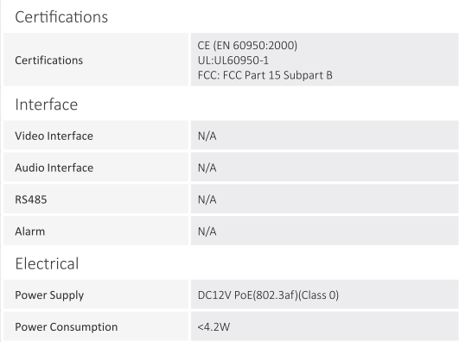Select the Audio Interface label
This screenshot has height=342, width=459.
54,168
